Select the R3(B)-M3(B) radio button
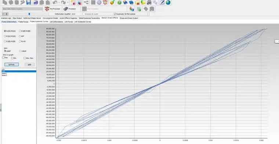 [x=20, y=31]
